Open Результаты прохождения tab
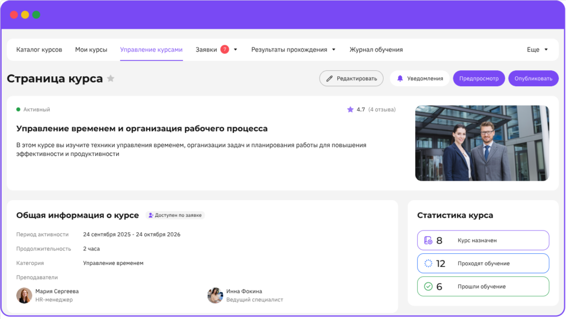 pos(289,50)
